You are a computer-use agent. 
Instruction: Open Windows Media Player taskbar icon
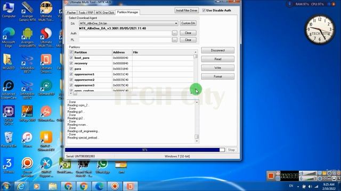tap(37, 186)
